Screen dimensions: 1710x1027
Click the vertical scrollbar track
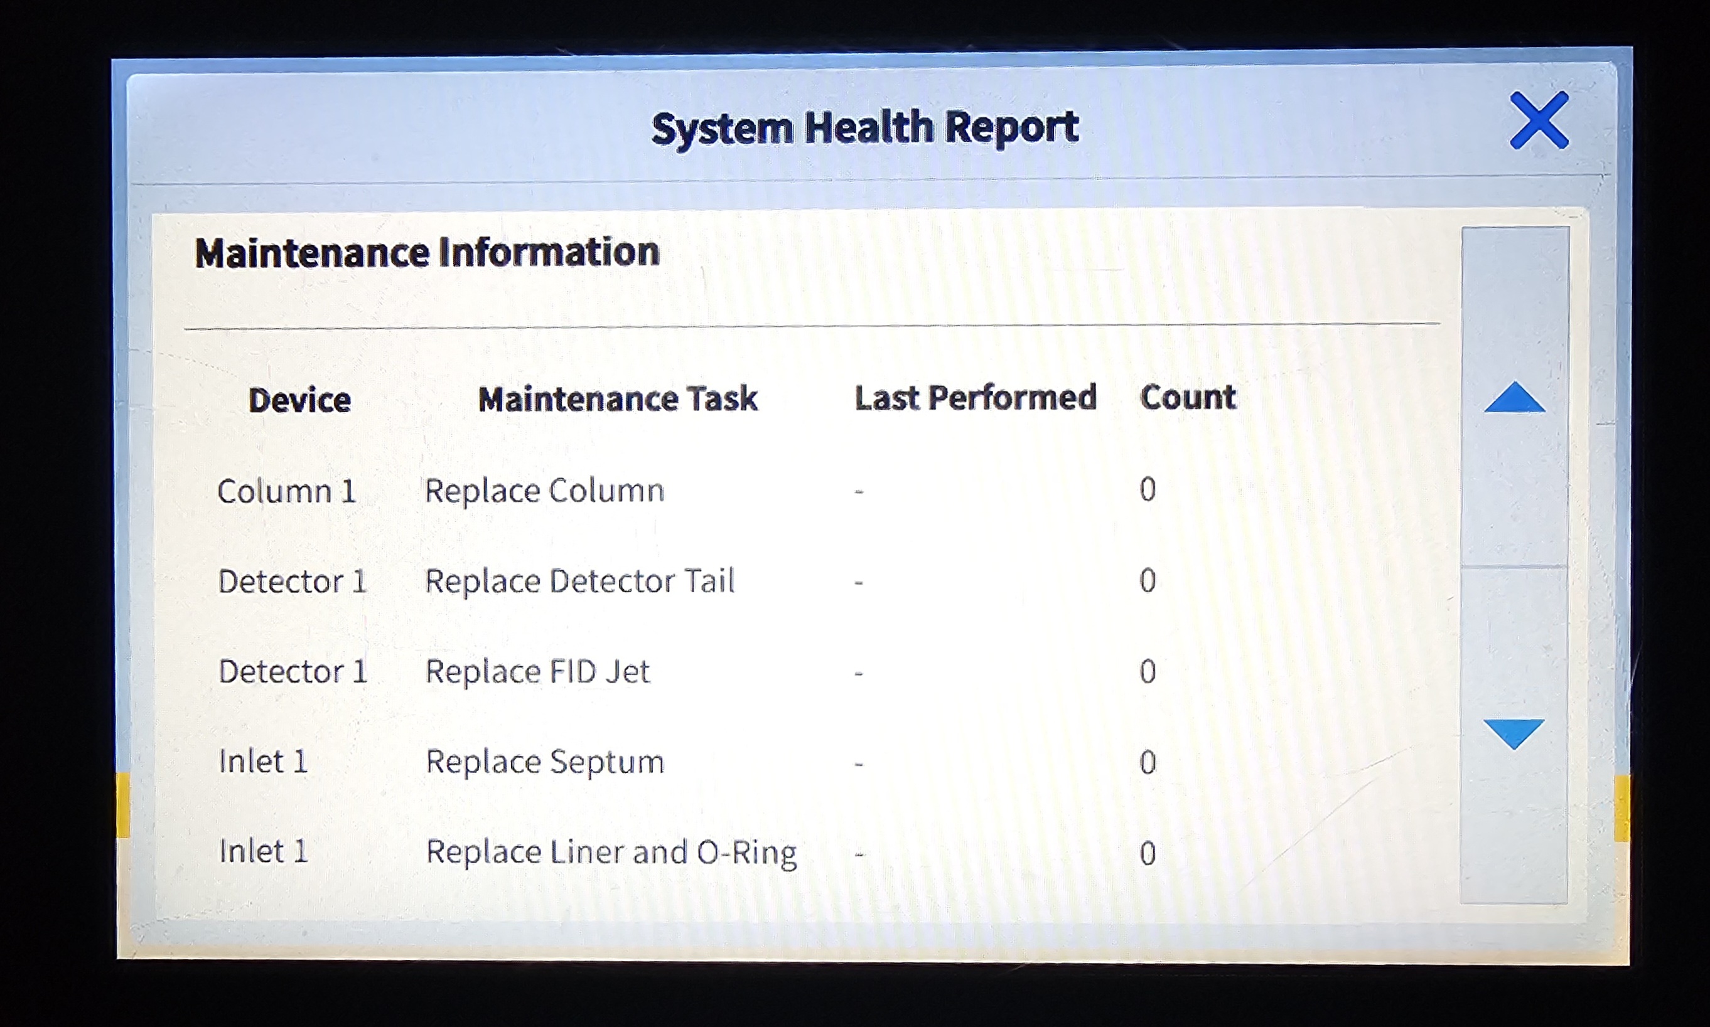1515,565
